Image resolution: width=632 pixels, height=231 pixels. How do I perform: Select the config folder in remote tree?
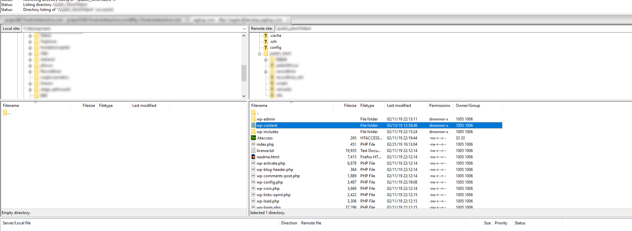276,47
